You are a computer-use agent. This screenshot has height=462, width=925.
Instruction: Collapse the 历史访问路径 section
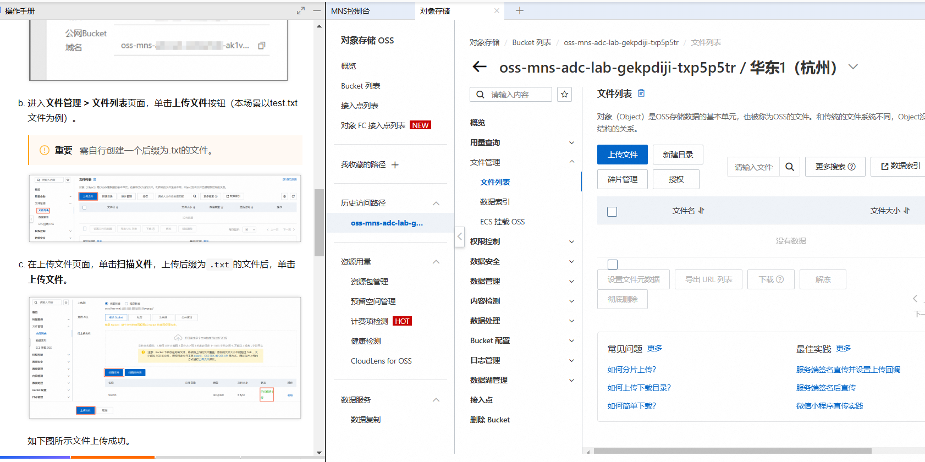[x=436, y=204]
